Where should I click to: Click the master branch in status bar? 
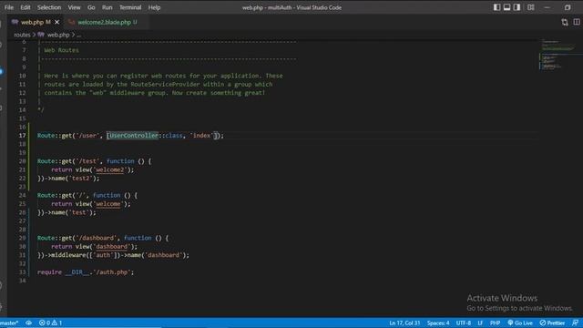pyautogui.click(x=9, y=323)
